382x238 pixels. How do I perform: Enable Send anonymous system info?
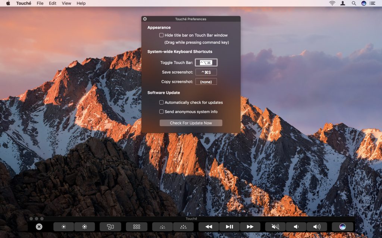(x=161, y=112)
